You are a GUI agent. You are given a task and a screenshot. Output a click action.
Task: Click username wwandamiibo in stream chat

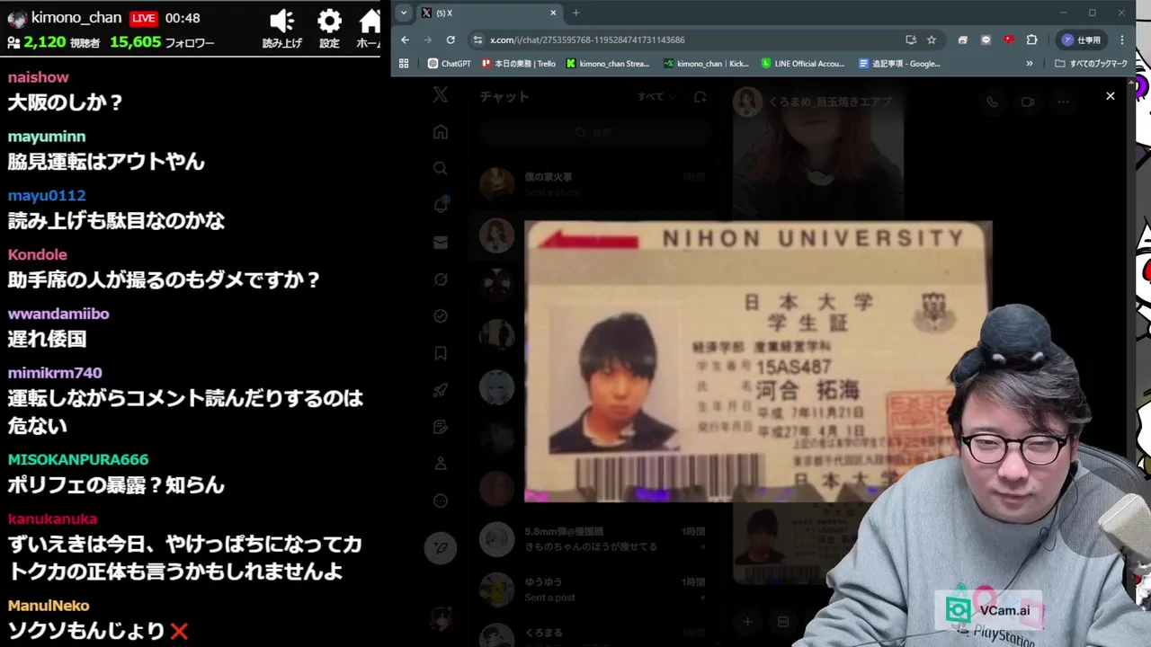58,314
